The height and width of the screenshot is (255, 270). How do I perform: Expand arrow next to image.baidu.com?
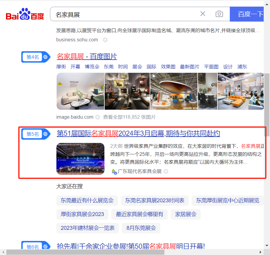coord(97,117)
